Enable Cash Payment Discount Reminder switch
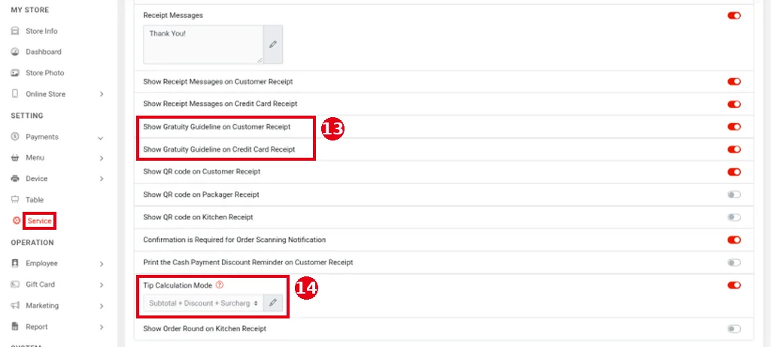771x347 pixels. (734, 263)
